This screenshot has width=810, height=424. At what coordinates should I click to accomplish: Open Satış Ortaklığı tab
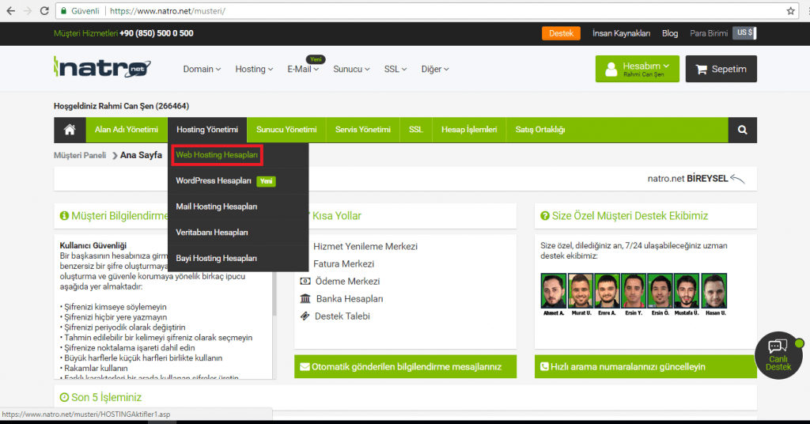540,130
